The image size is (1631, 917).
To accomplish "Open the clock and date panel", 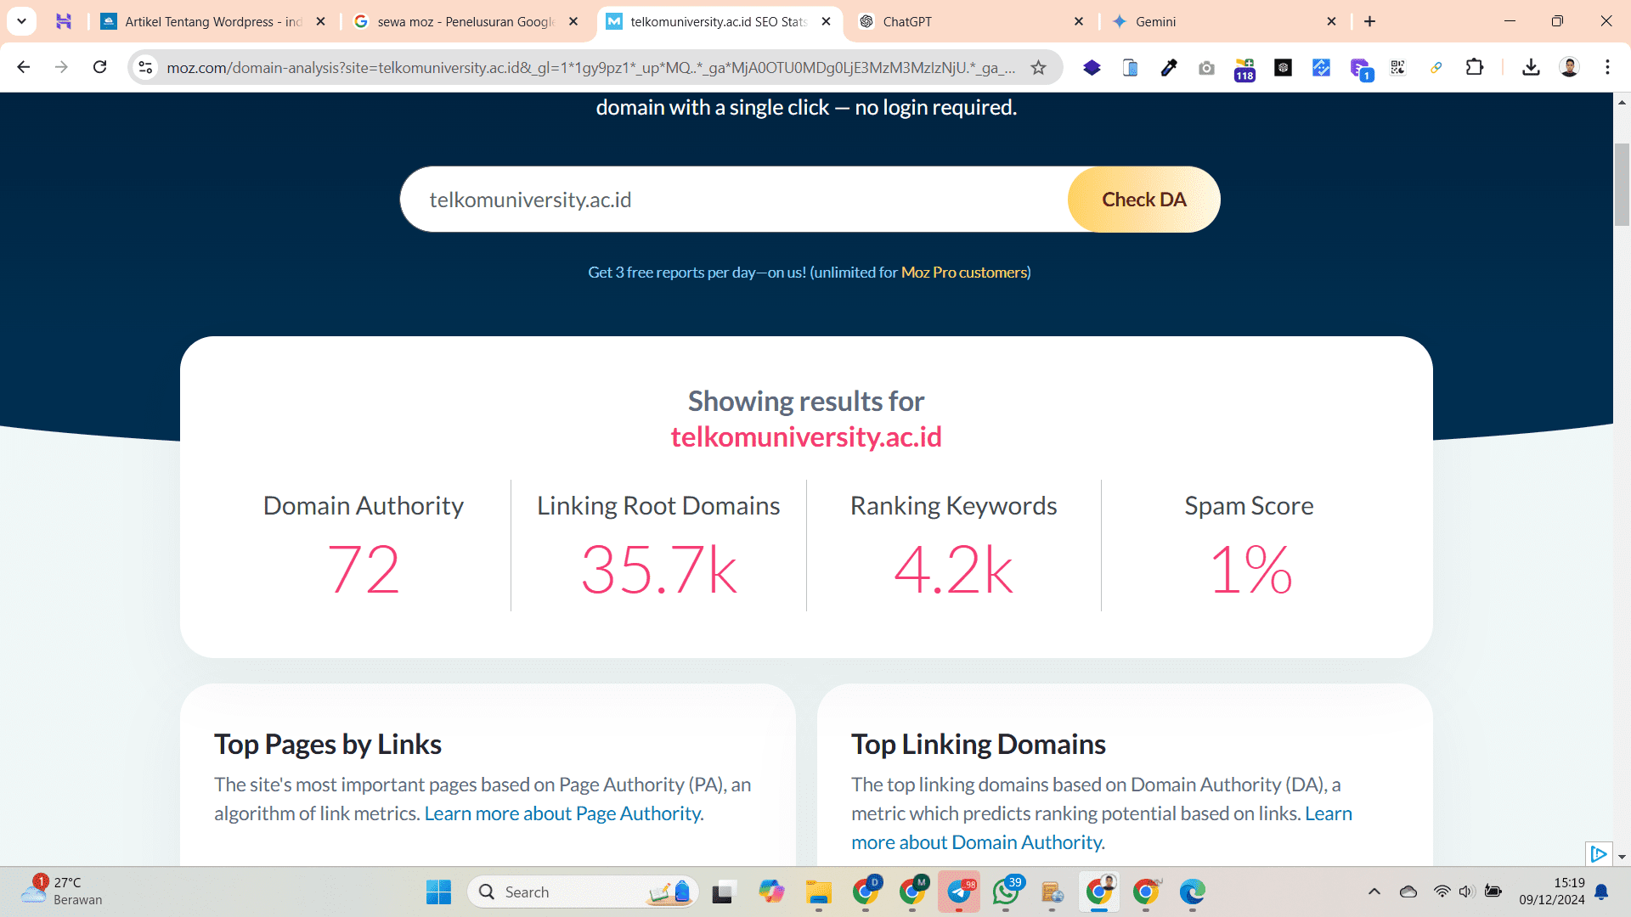I will click(1551, 892).
